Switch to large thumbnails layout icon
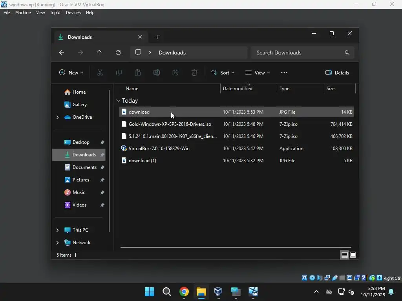 tap(353, 255)
